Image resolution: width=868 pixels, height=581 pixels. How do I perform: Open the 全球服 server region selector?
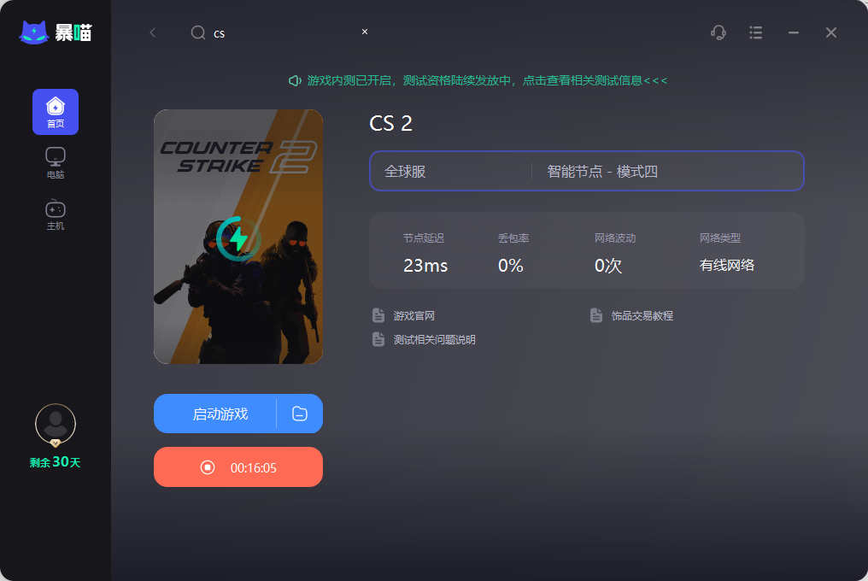451,171
